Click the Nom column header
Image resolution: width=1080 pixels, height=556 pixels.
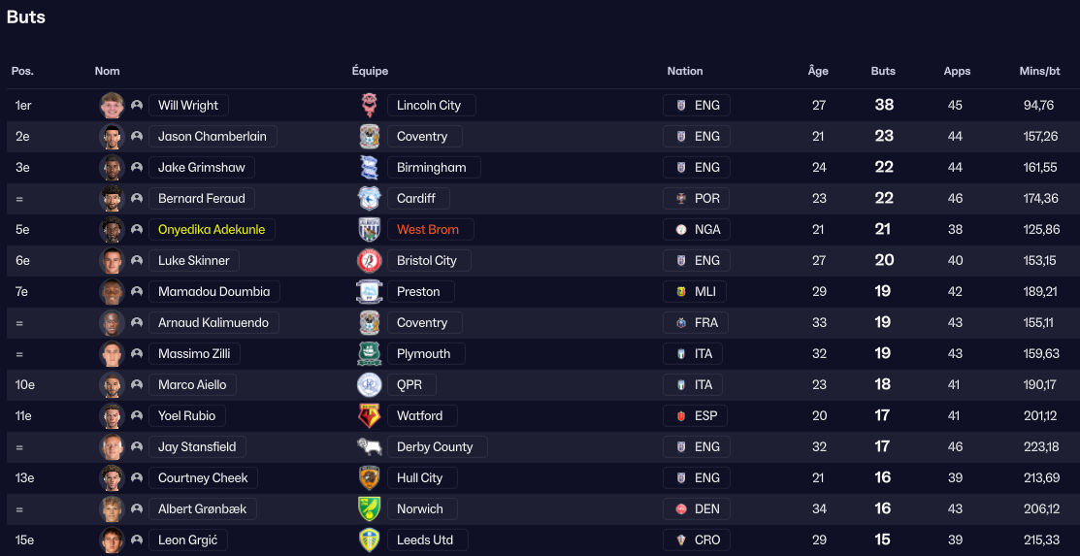(107, 71)
